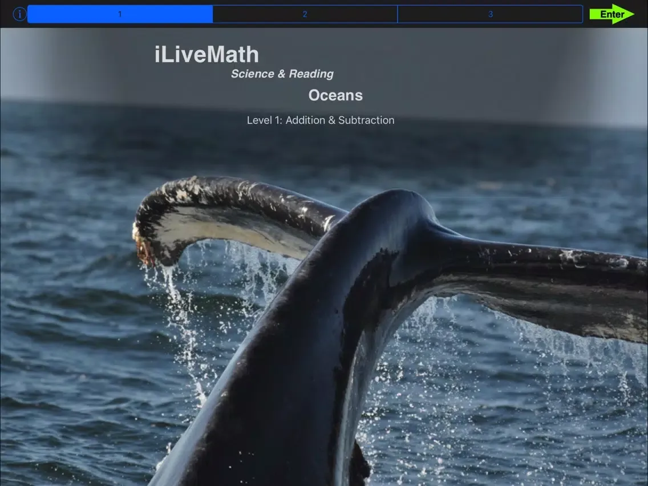Viewport: 648px width, 486px height.
Task: Switch to segment 2 in the level selector
Action: point(305,14)
